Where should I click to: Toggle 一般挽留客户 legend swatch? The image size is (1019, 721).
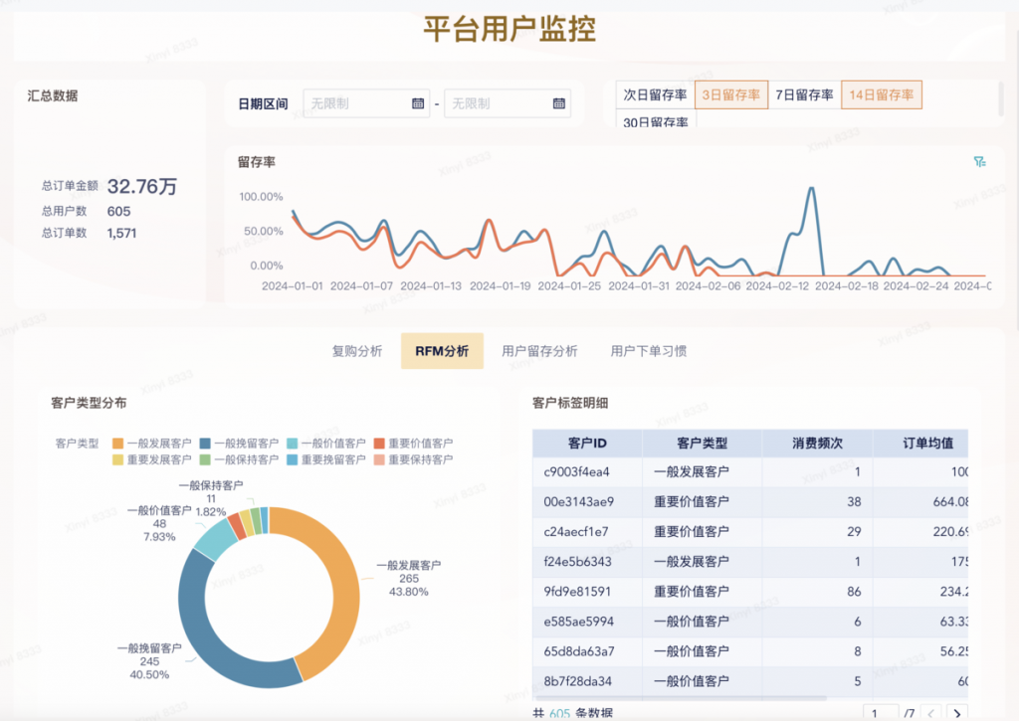click(205, 444)
